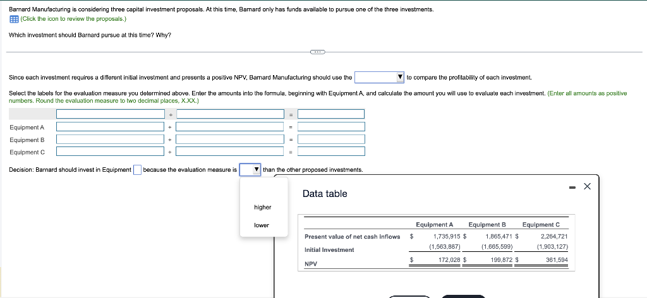Click the Equipment letter decision box
This screenshot has width=647, height=298.
[137, 170]
